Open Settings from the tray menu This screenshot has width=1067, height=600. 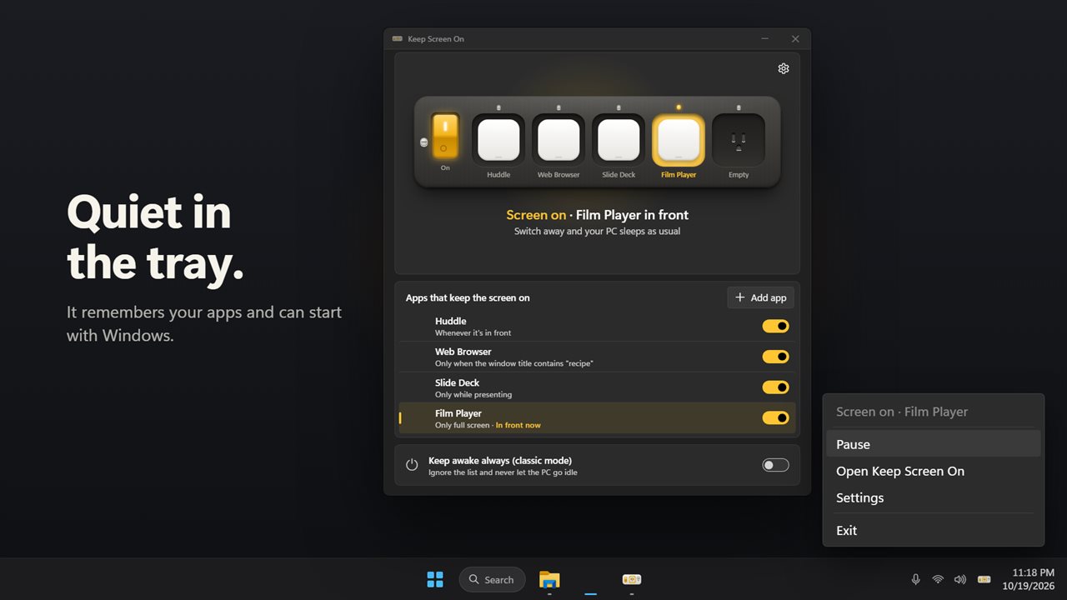coord(934,497)
